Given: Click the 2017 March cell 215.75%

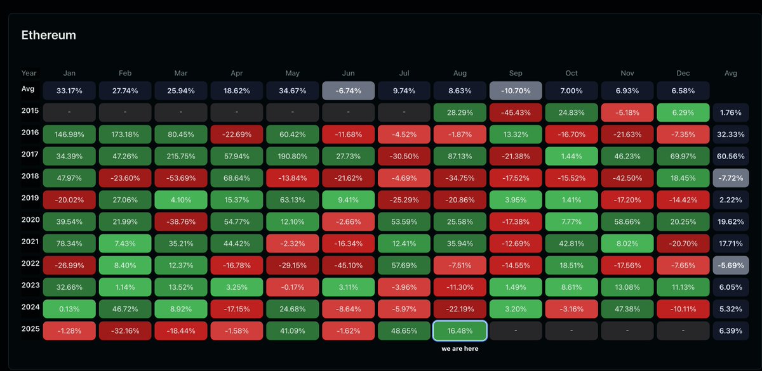Looking at the screenshot, I should [x=181, y=157].
